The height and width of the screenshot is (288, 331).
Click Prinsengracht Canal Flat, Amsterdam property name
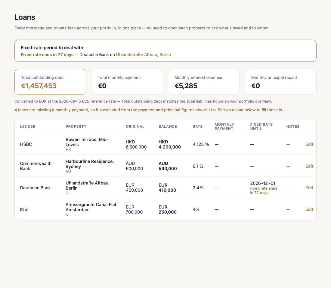[x=91, y=207]
